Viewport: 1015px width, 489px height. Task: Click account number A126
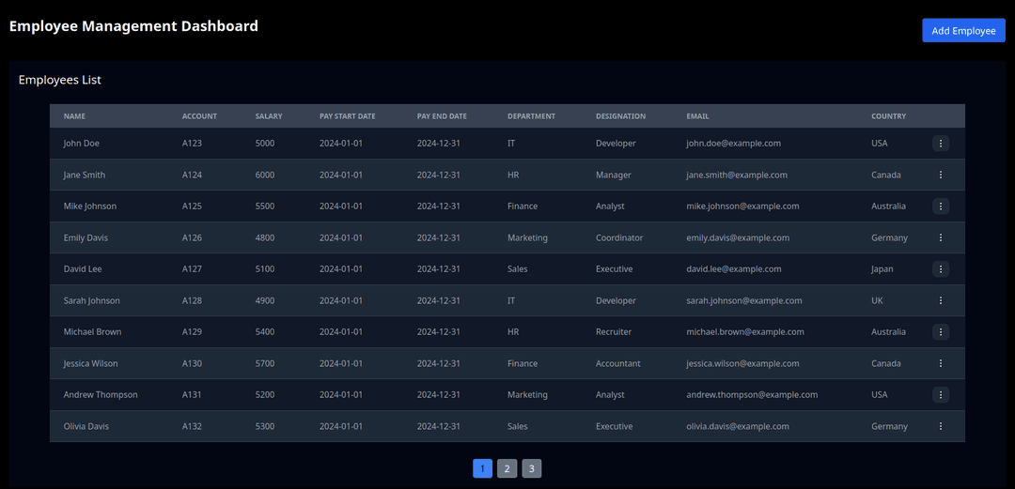coord(193,237)
